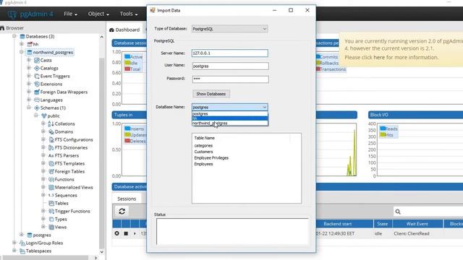The height and width of the screenshot is (260, 463).
Task: Click the 'here' link in version notice
Action: 379,57
